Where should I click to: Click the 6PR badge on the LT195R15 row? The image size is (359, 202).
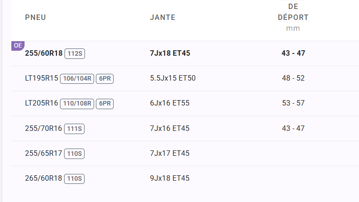[x=105, y=79]
